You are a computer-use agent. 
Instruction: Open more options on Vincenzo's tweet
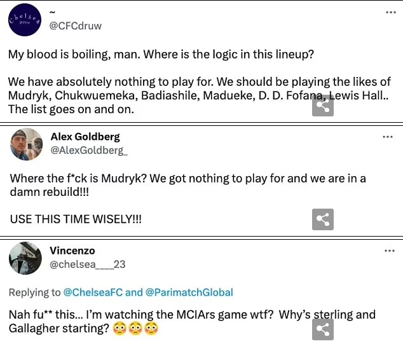coord(389,251)
